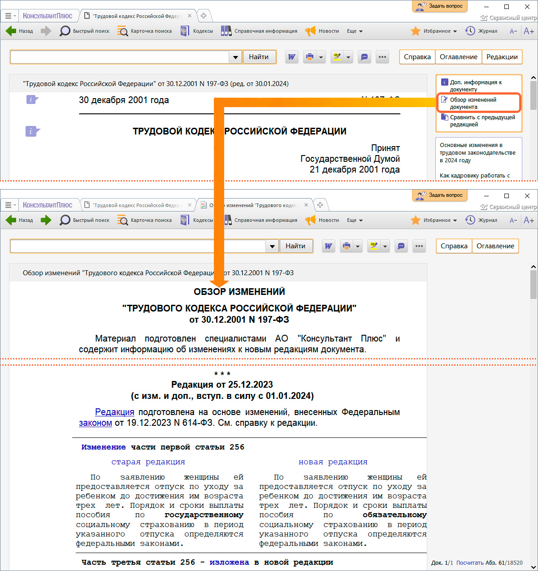This screenshot has height=571, width=538.
Task: Select the КонсультантПлюс home tab in upper window
Action: pos(48,16)
